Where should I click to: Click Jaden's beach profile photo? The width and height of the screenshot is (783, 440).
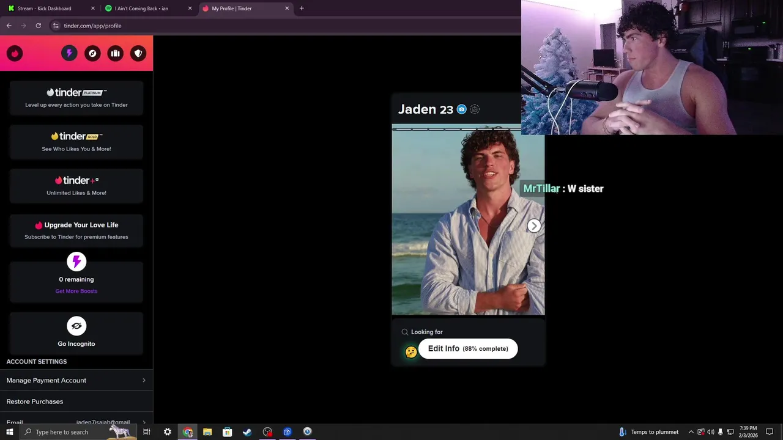468,220
